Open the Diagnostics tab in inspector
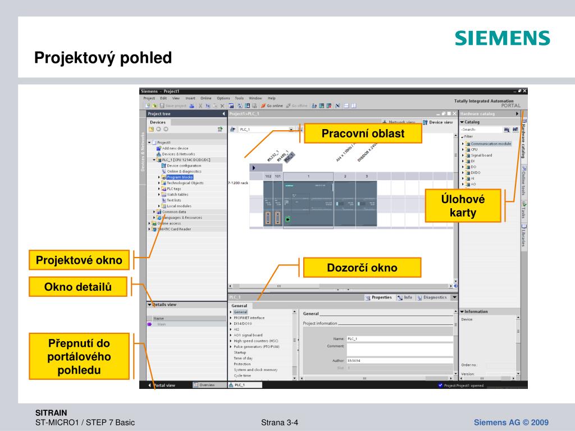Viewport: 575px width, 431px height. click(432, 297)
